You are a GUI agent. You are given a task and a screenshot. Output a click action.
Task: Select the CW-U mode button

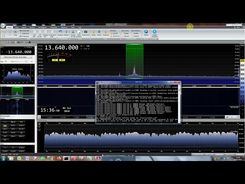5,129
